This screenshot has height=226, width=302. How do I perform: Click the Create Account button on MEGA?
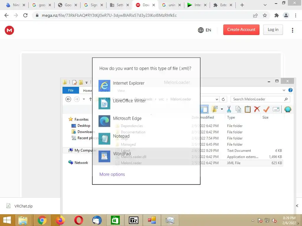241,30
